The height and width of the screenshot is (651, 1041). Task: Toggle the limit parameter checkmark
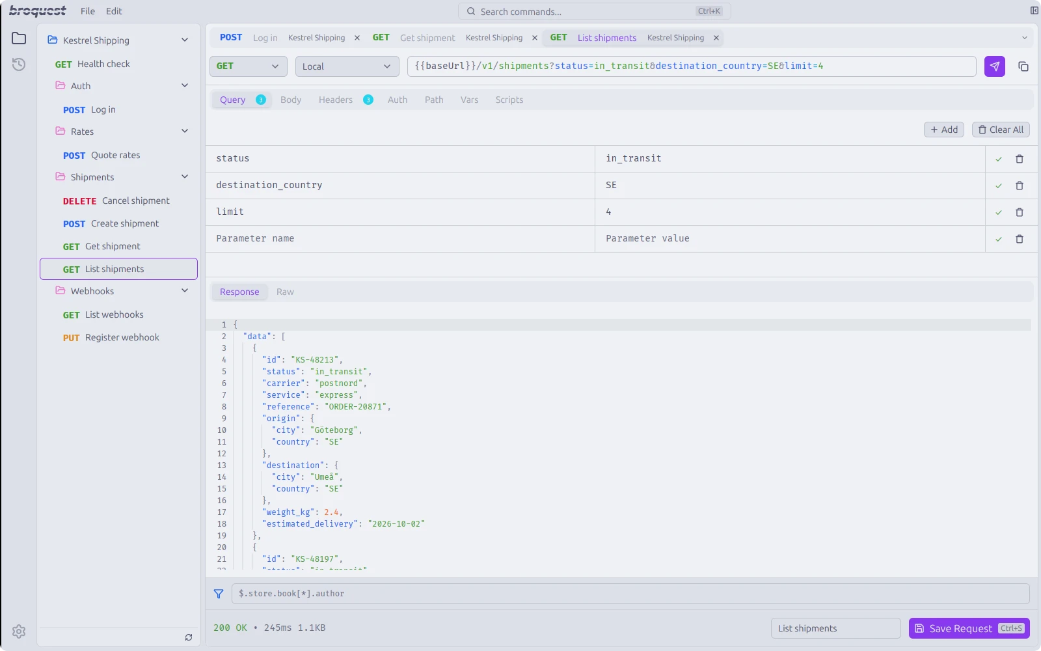(999, 212)
